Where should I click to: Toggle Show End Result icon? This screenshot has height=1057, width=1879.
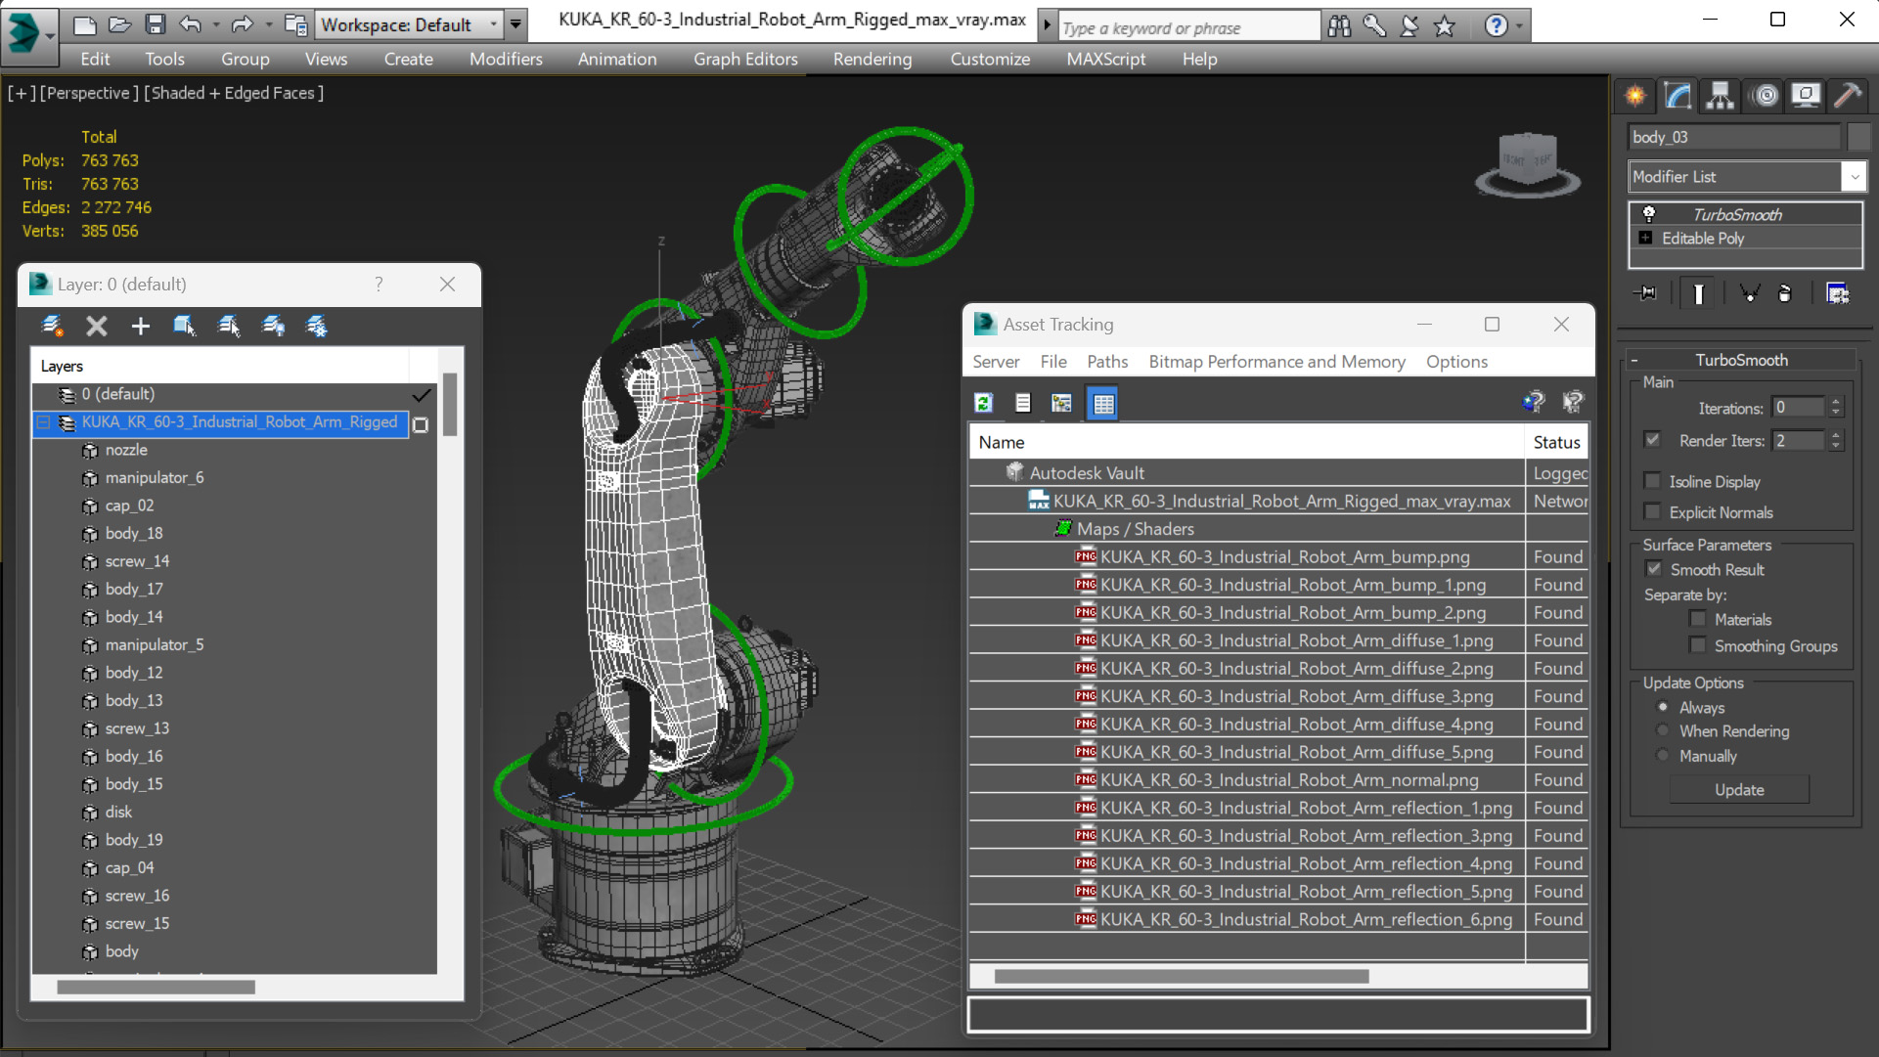(1698, 293)
